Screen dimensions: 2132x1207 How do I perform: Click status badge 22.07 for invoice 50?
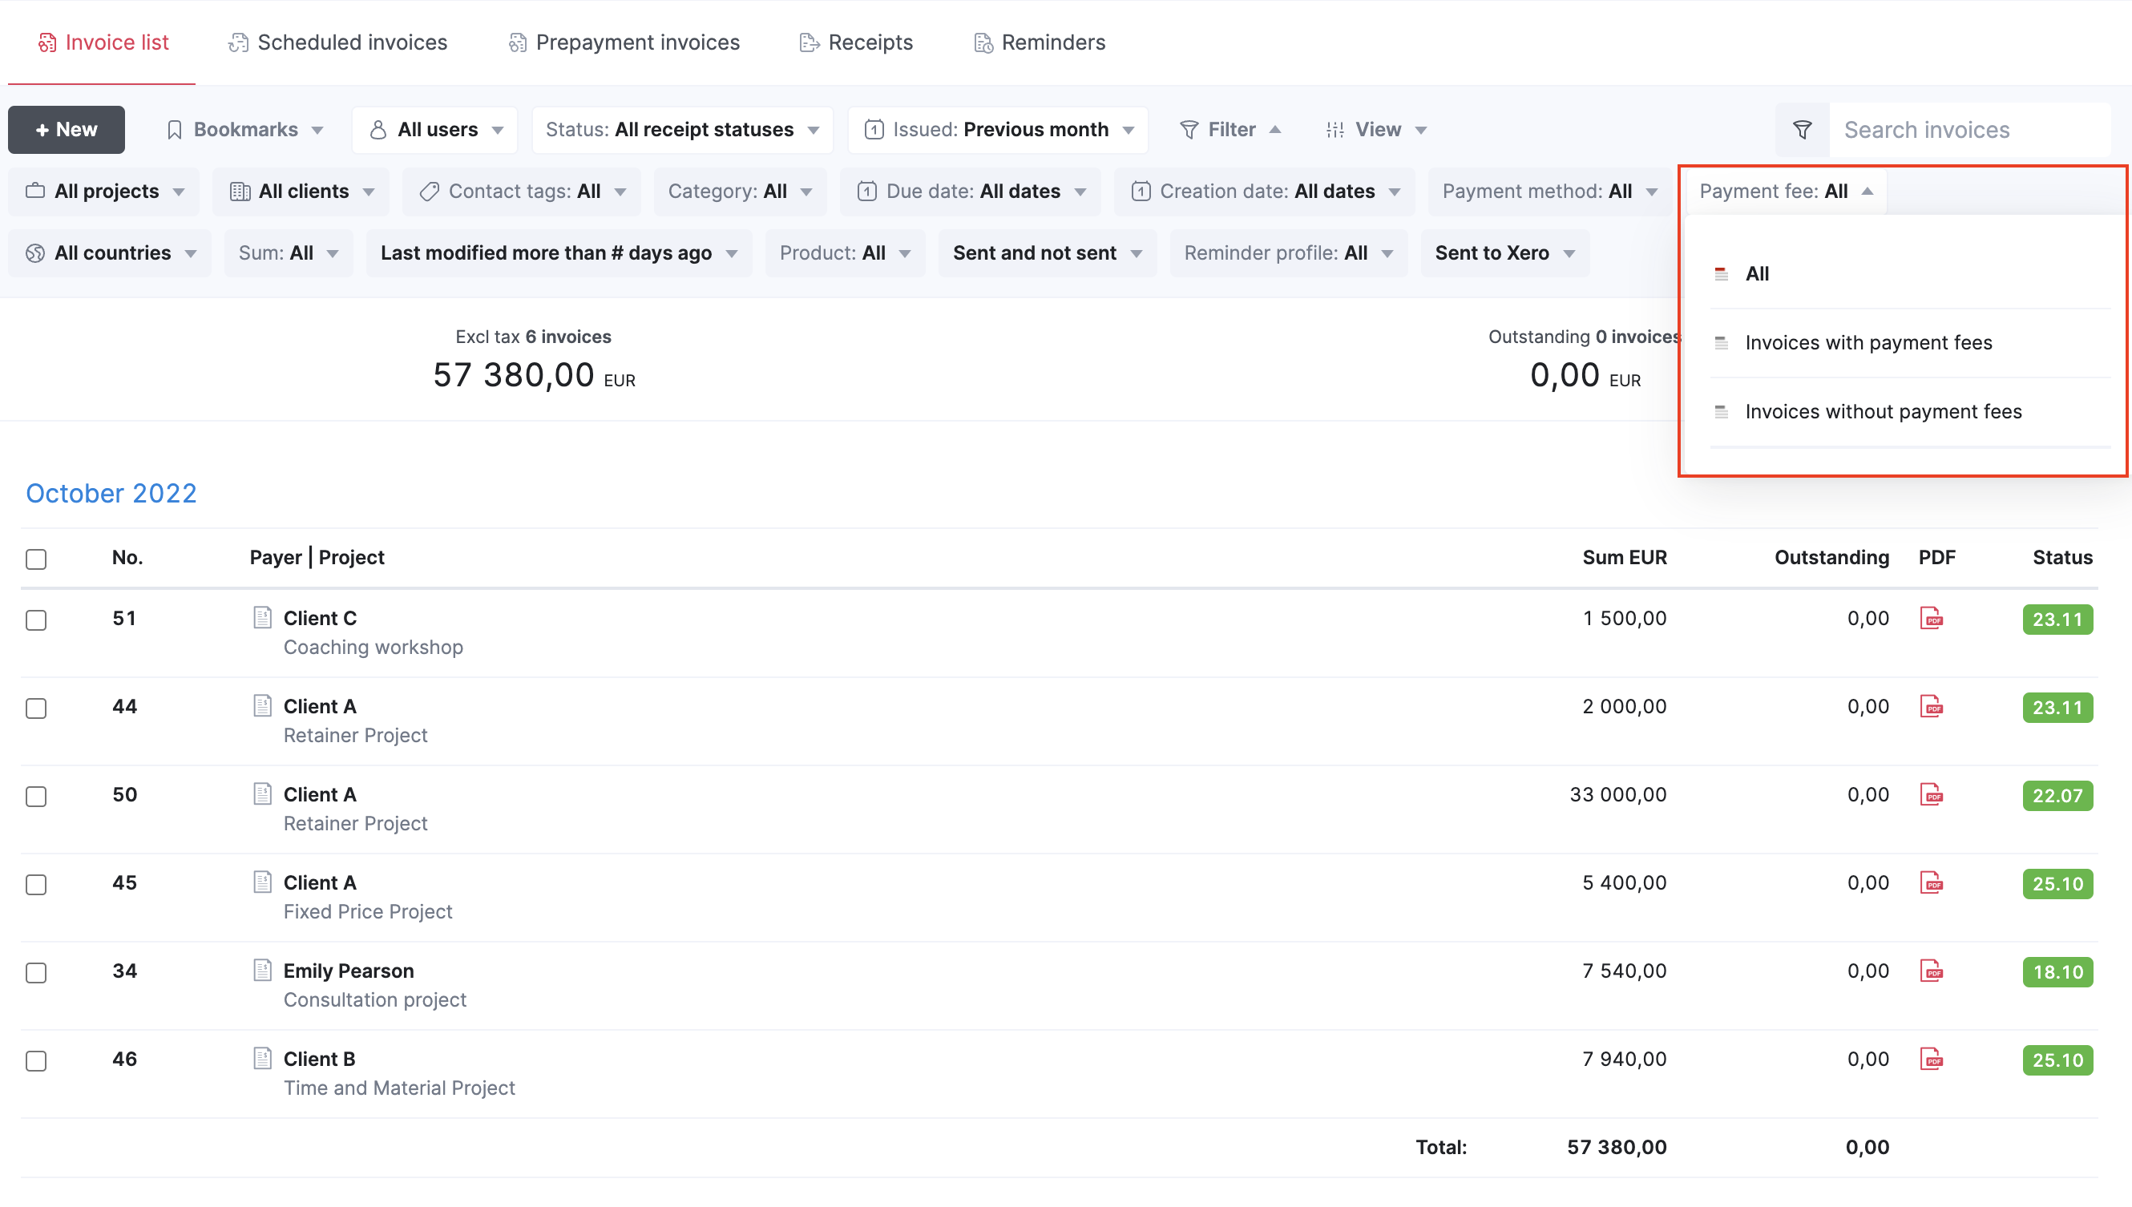2057,796
